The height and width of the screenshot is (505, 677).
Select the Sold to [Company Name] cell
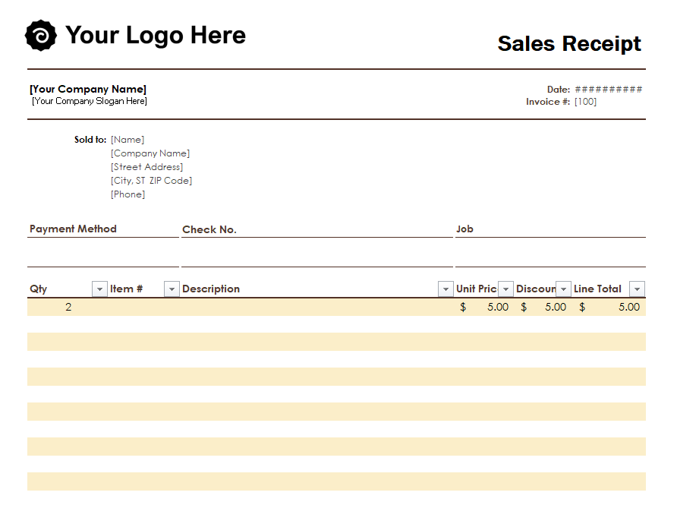(150, 153)
